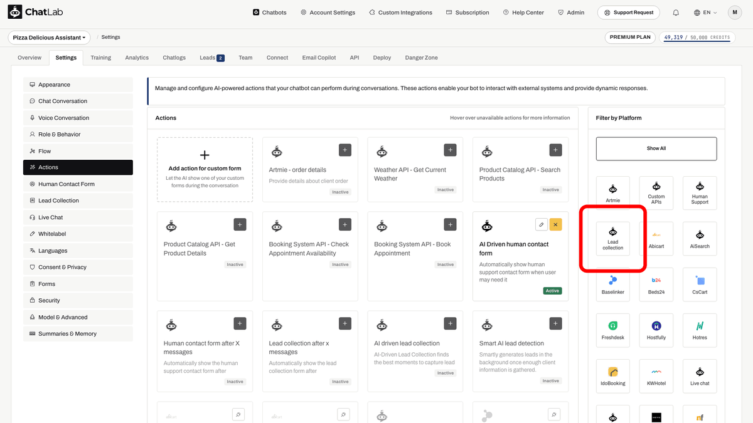
Task: Filter by Live chat platform
Action: (x=700, y=375)
